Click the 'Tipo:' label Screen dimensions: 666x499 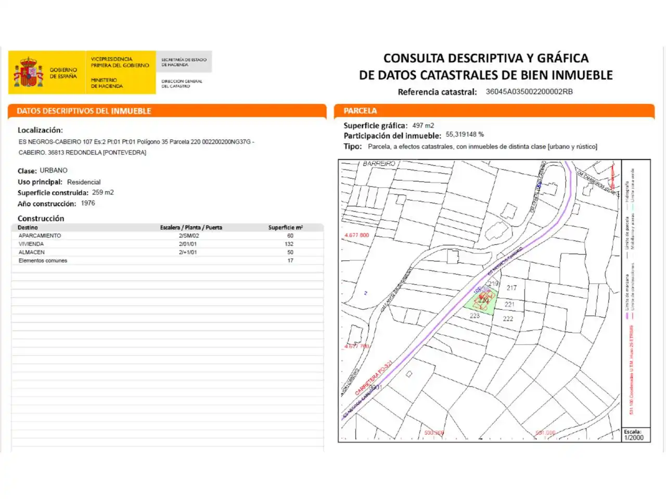tap(353, 147)
